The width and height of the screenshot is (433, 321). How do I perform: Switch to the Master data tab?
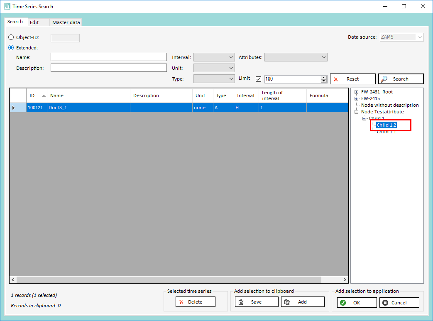pos(66,22)
